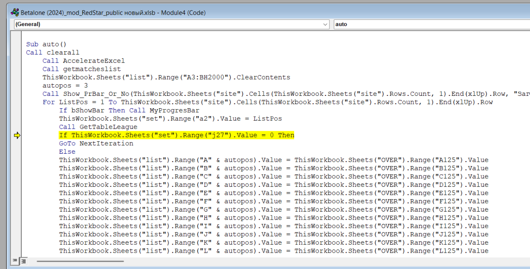Toggle breakpoint in margin beside Call GetTableLeague

pos(17,127)
